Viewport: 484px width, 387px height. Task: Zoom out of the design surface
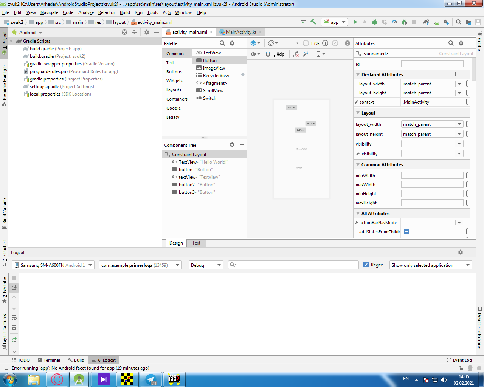(306, 43)
